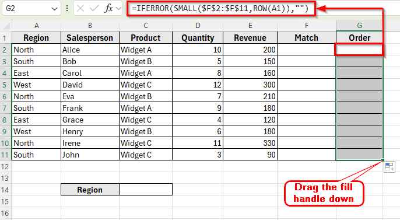Open the Insert Function fx button
The width and height of the screenshot is (400, 220).
(108, 8)
